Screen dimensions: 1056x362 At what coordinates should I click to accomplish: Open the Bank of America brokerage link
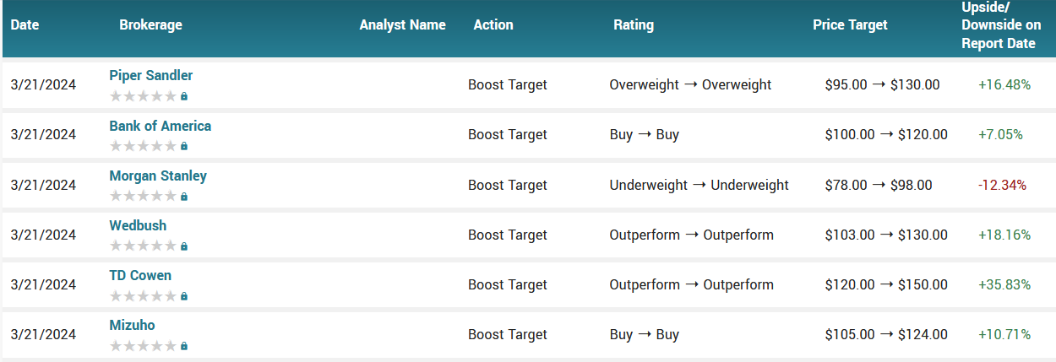pos(160,126)
